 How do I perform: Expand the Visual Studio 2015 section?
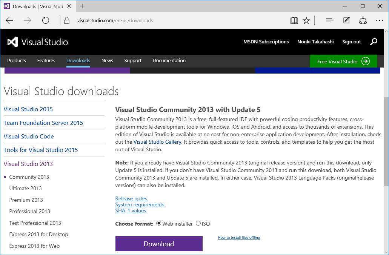point(28,109)
